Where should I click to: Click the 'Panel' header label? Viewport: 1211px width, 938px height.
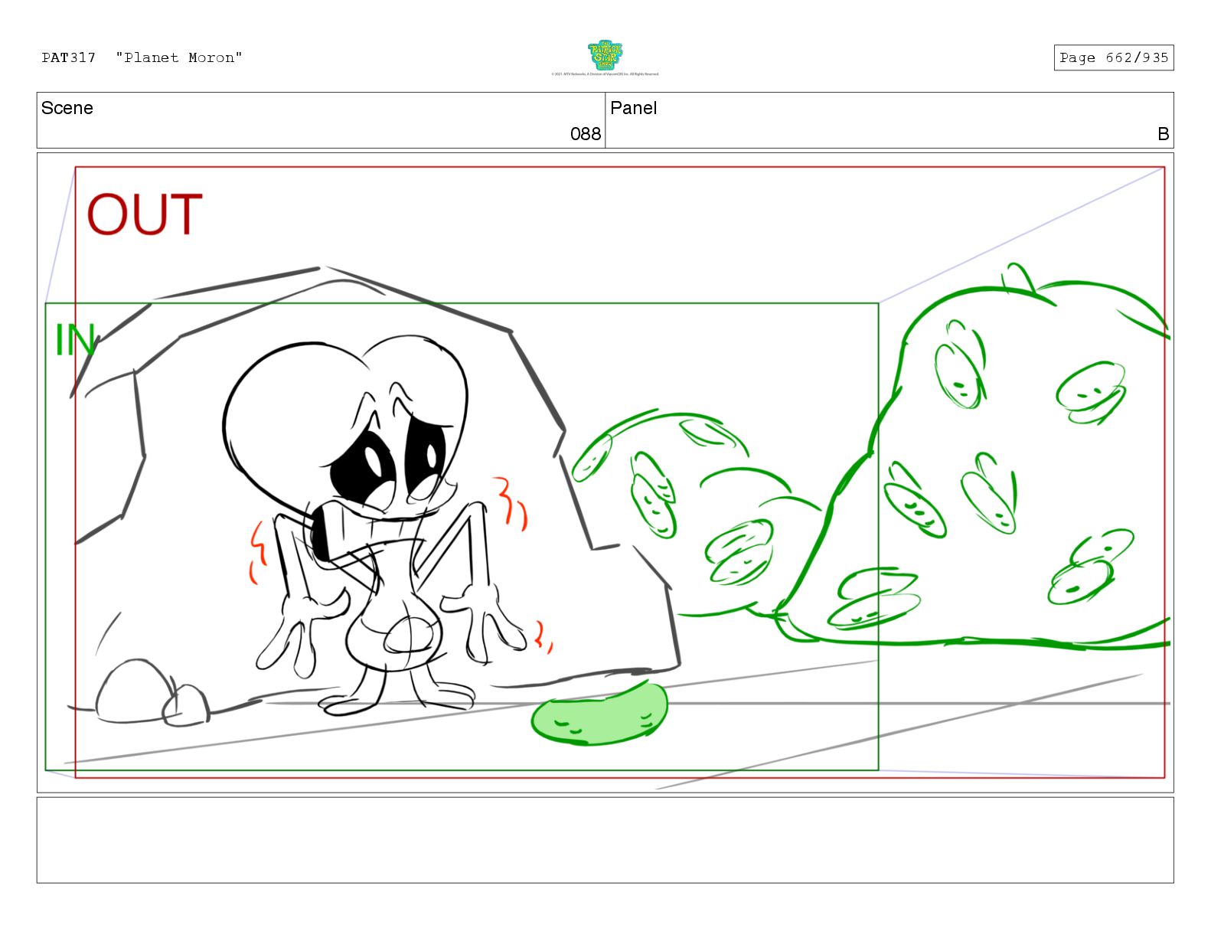click(633, 108)
